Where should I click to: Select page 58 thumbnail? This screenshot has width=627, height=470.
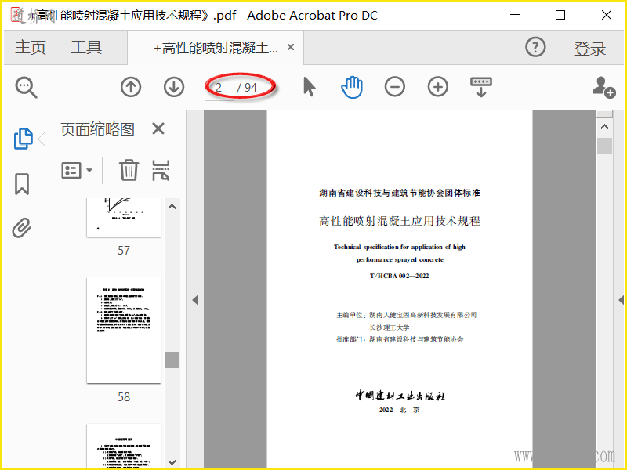pos(124,330)
